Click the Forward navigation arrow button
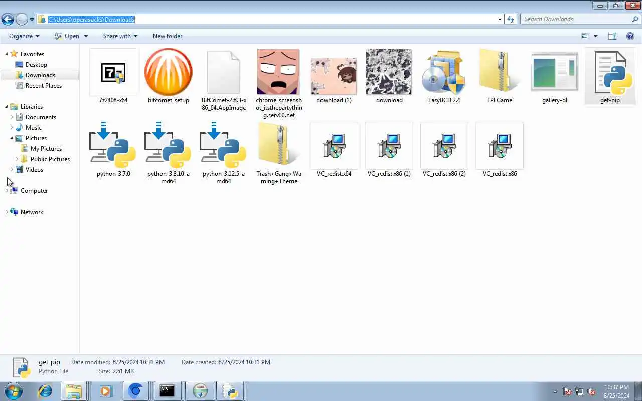This screenshot has width=642, height=401. coord(22,19)
